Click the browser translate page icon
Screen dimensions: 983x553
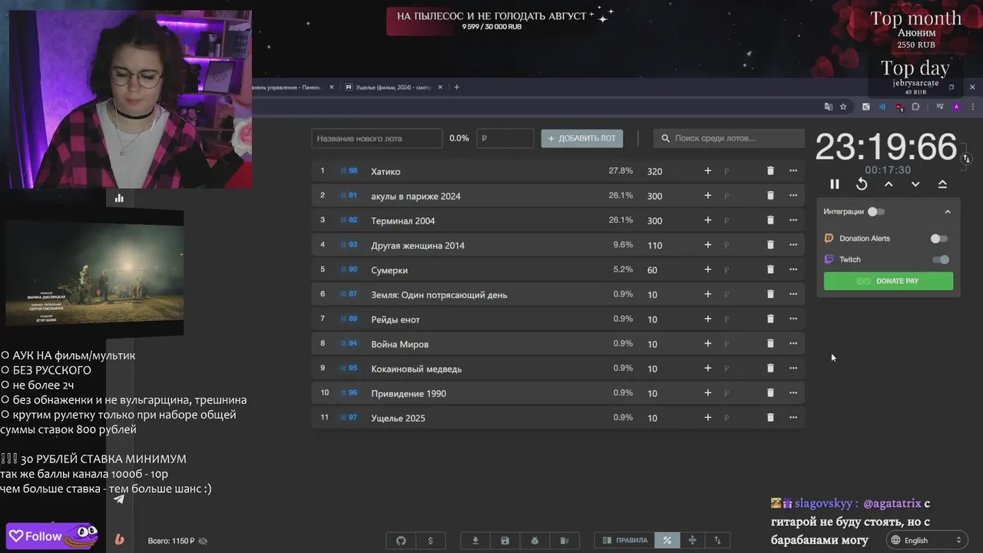[x=828, y=107]
